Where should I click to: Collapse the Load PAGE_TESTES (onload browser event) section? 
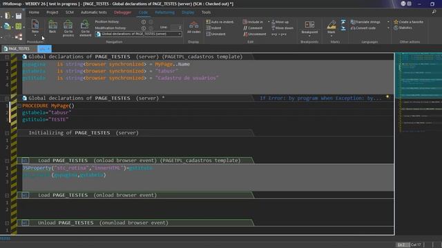point(7,196)
